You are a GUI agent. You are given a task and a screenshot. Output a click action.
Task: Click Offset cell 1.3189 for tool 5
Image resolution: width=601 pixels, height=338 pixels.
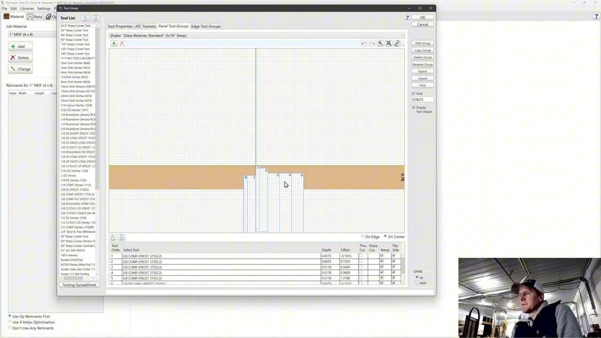pos(348,278)
